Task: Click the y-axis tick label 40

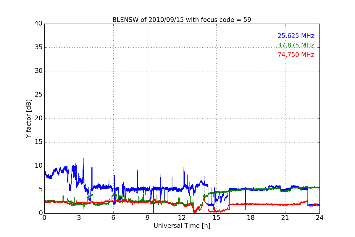Action: coord(38,24)
